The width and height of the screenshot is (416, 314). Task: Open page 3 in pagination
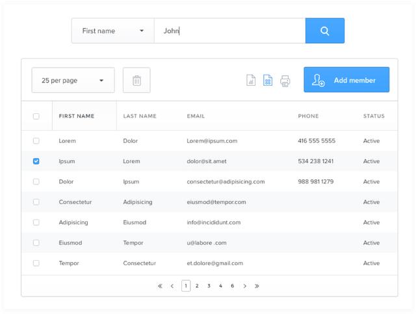pos(209,286)
